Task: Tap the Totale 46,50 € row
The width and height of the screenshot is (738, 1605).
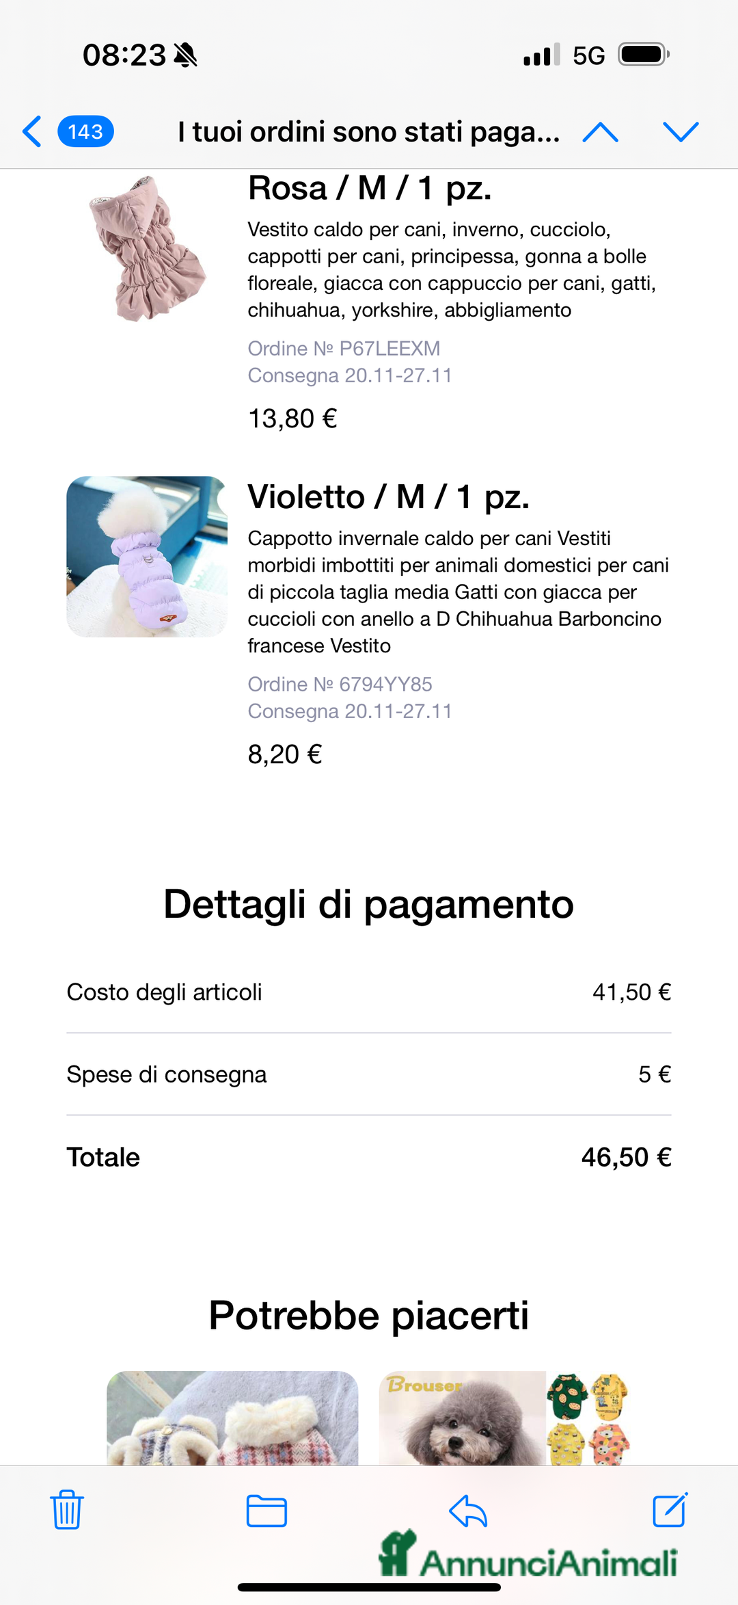Action: (x=369, y=1157)
